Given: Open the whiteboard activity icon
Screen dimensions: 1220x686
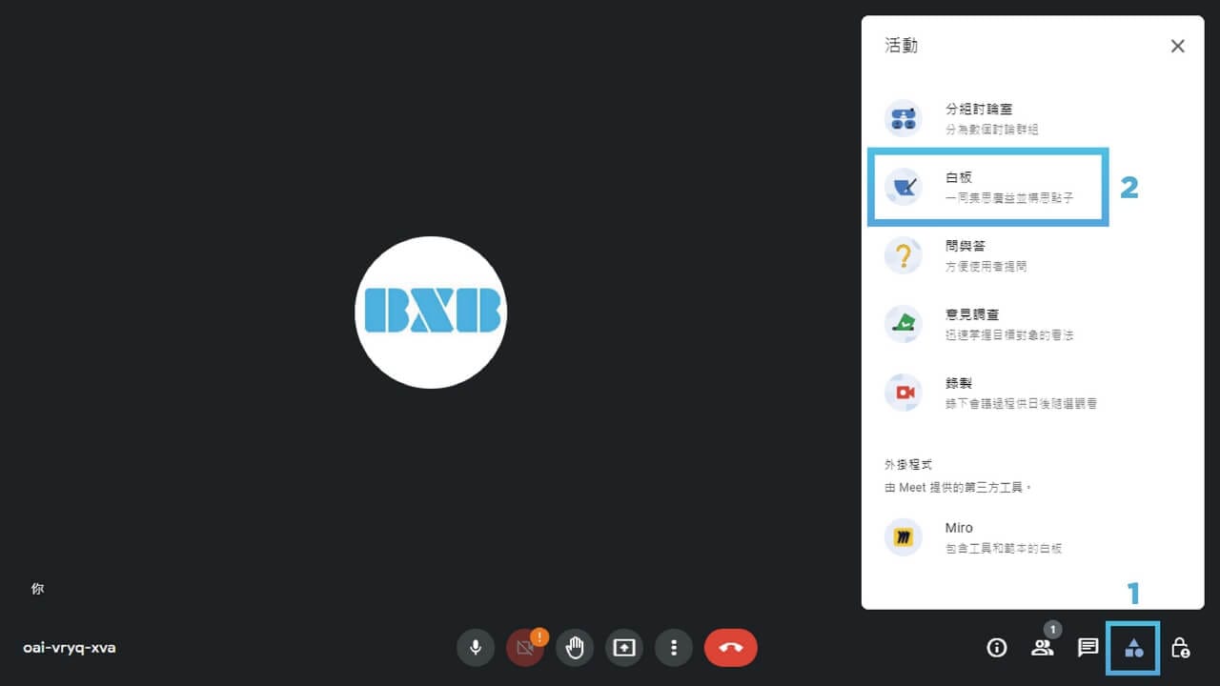Looking at the screenshot, I should point(904,187).
